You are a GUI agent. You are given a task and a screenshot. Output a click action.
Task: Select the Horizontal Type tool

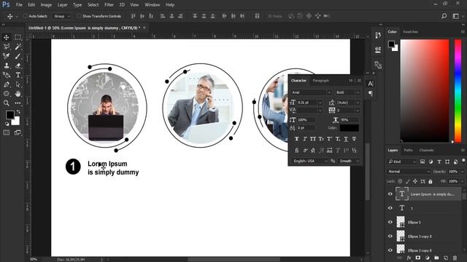coord(18,75)
